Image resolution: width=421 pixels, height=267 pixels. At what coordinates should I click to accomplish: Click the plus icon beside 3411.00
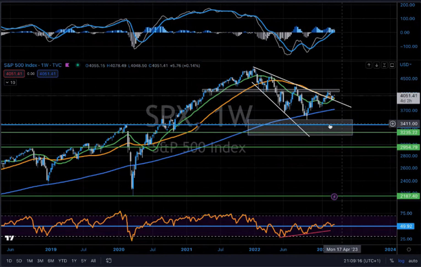coord(392,124)
